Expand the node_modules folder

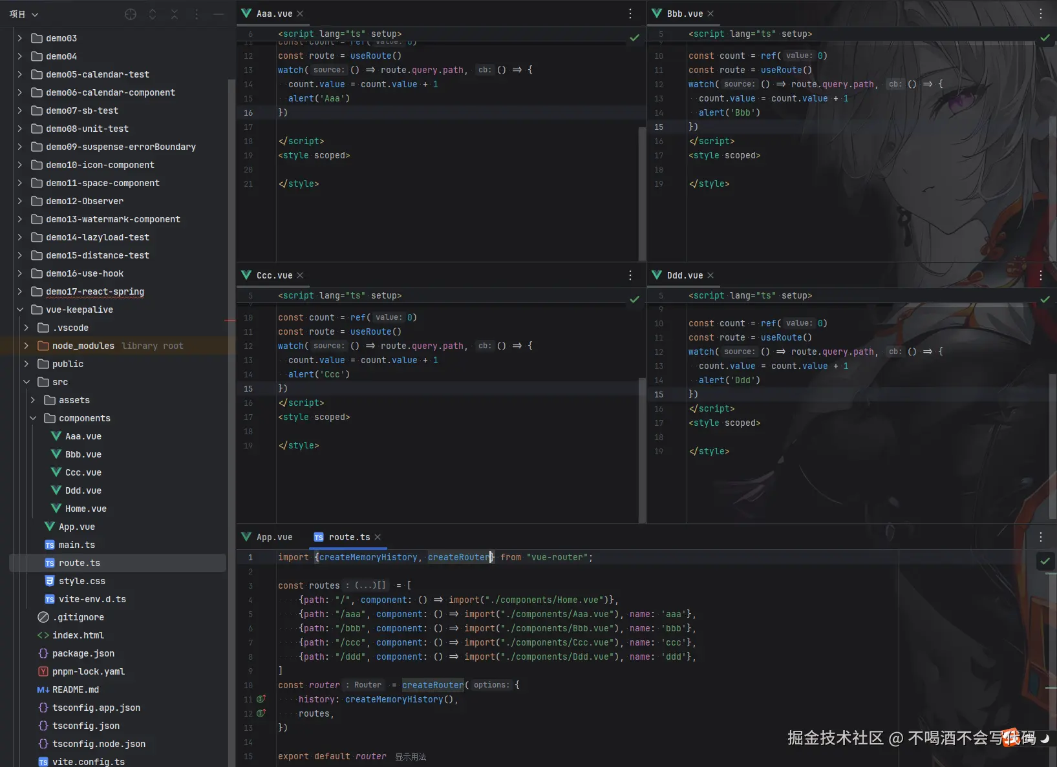point(26,346)
